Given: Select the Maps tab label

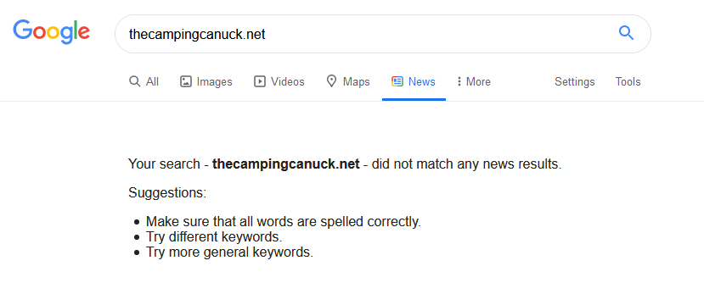Looking at the screenshot, I should coord(356,82).
